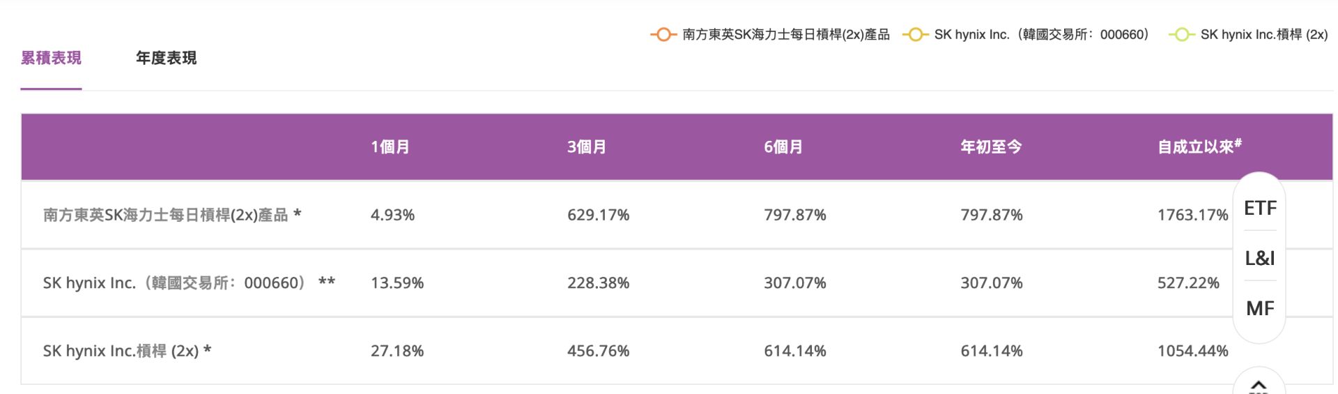Toggle the orange 南方東英SK海力士 legend marker

(x=663, y=34)
